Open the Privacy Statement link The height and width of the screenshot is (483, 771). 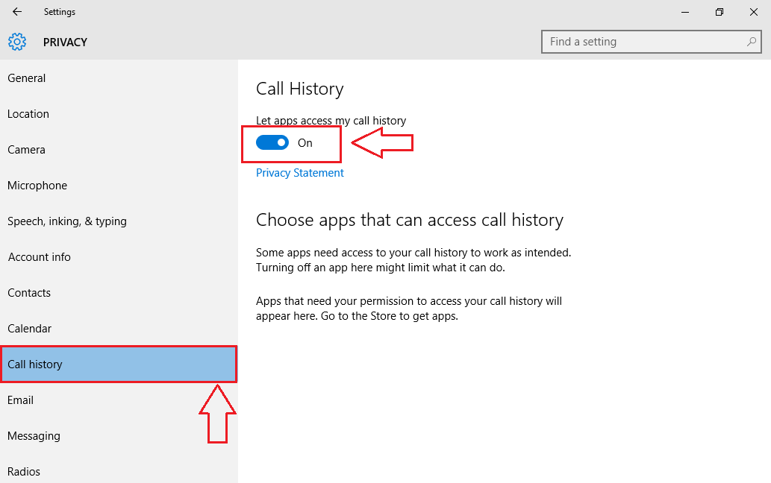pyautogui.click(x=299, y=173)
